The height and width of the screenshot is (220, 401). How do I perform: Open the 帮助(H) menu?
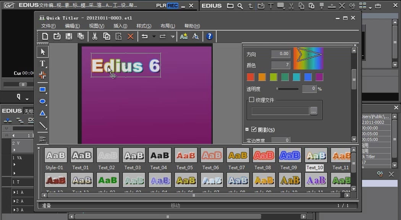click(x=192, y=26)
